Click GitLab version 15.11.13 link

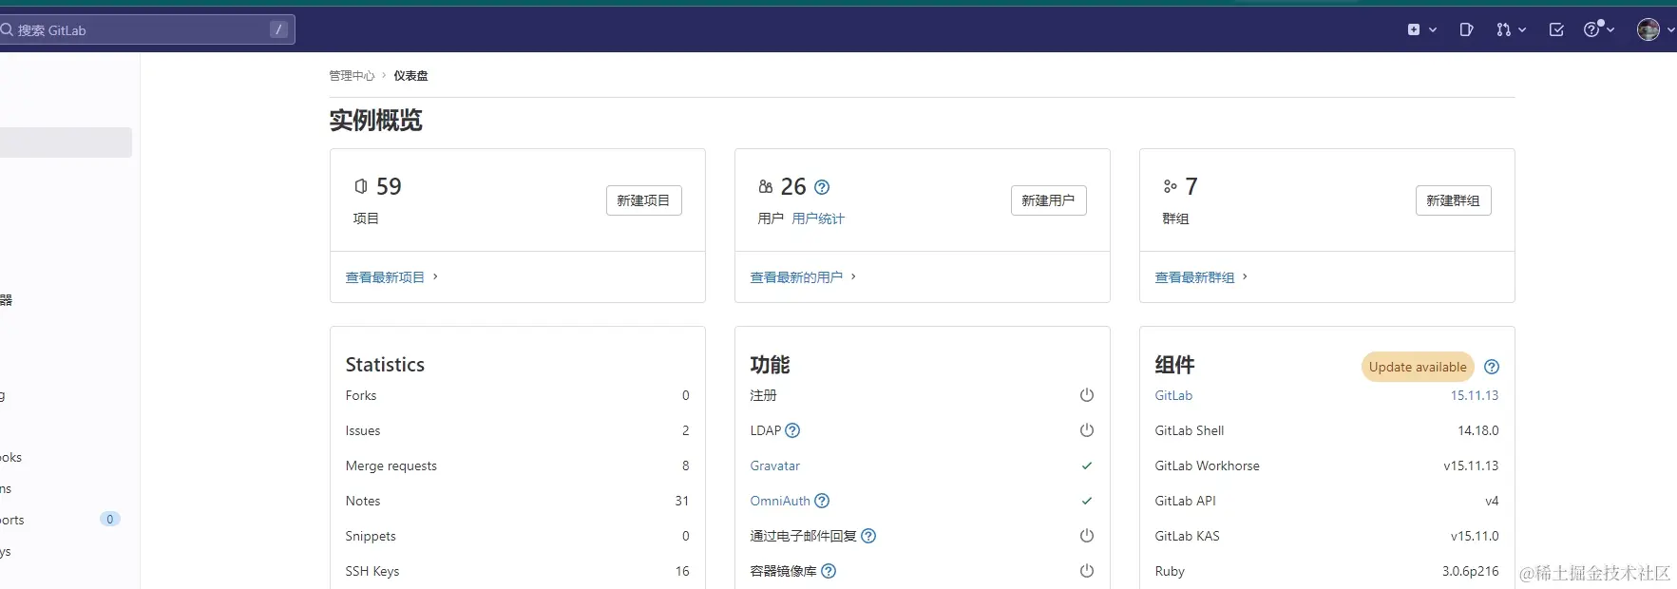(1475, 395)
